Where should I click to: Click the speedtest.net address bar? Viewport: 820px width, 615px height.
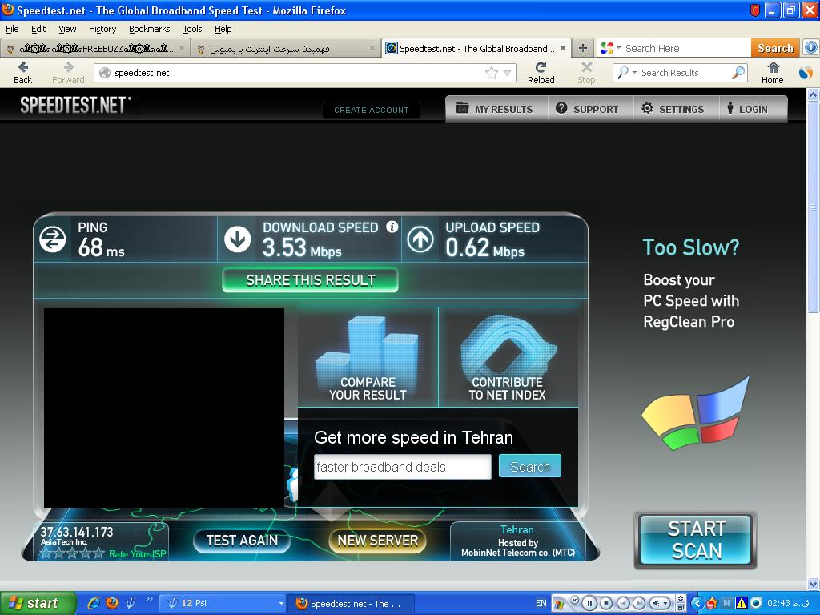(305, 73)
